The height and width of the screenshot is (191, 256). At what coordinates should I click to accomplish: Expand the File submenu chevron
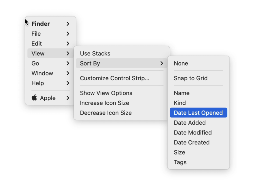(68, 34)
